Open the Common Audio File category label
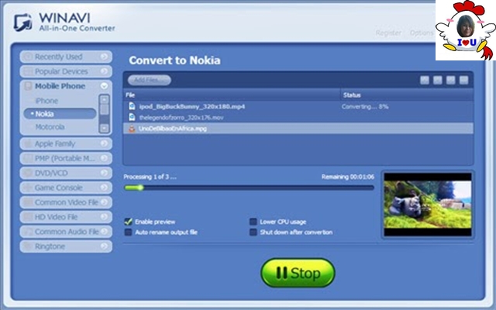Image resolution: width=496 pixels, height=310 pixels. tap(67, 232)
